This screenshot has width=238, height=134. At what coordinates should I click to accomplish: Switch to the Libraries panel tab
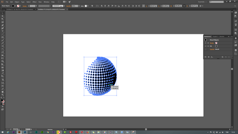point(222,36)
